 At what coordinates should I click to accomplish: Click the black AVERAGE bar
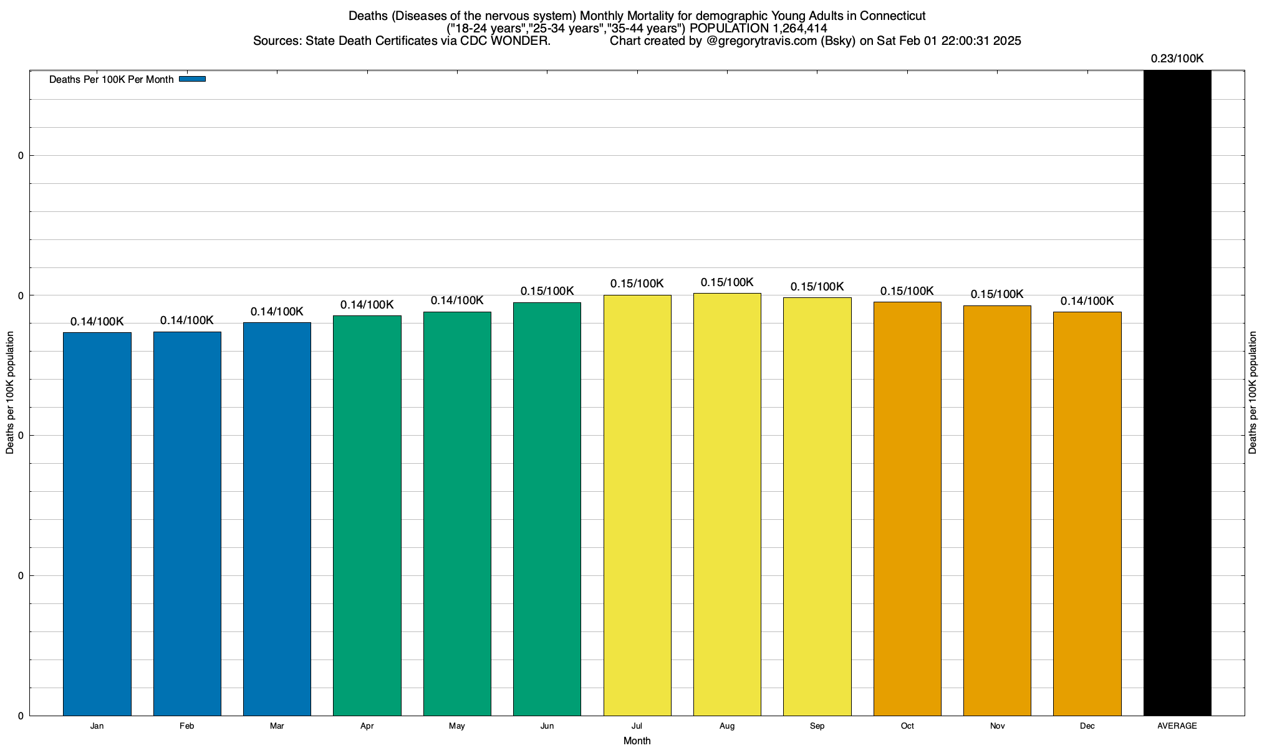[x=1177, y=393]
